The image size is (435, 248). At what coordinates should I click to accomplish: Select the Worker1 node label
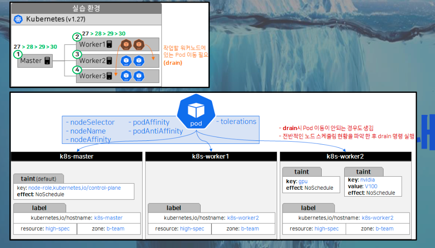tap(93, 45)
